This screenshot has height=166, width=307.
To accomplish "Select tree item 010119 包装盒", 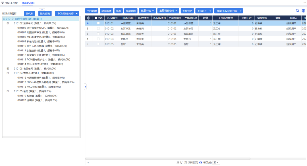I will (x=37, y=96).
